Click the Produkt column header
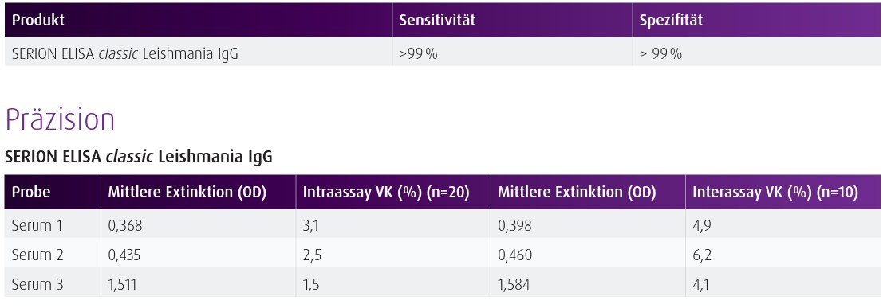 [x=38, y=20]
